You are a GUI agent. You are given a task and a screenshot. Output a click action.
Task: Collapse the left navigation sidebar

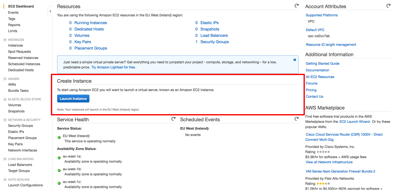pos(50,11)
